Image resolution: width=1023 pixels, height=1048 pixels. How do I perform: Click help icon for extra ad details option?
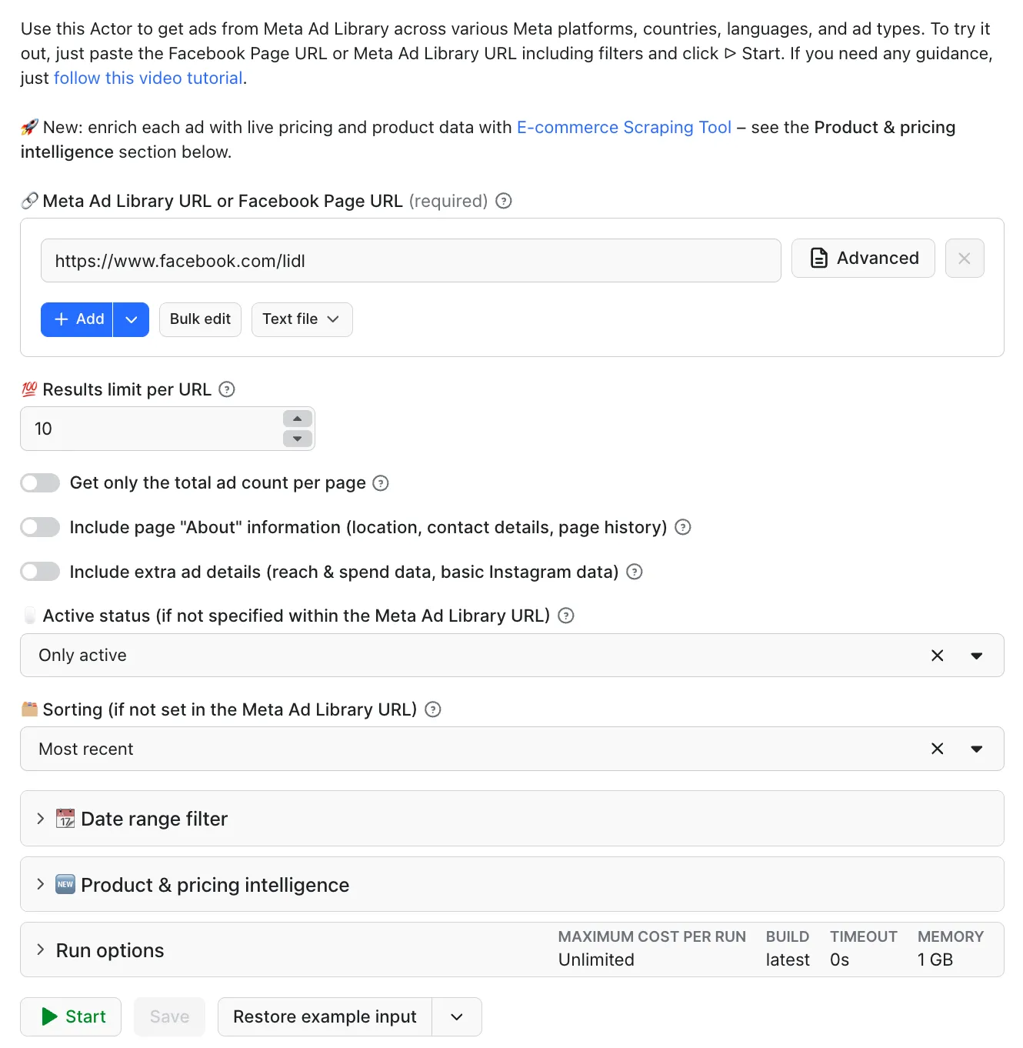(x=635, y=572)
